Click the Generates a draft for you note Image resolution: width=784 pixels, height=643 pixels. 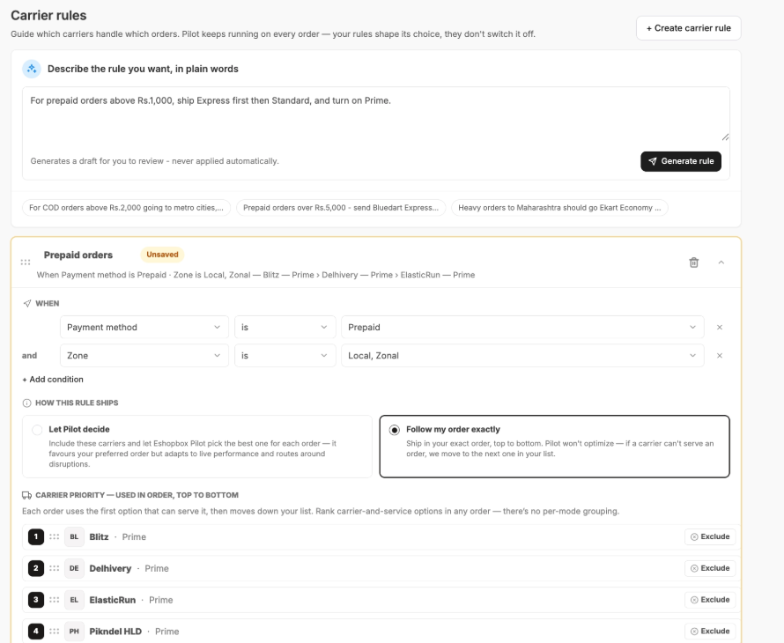pos(154,161)
